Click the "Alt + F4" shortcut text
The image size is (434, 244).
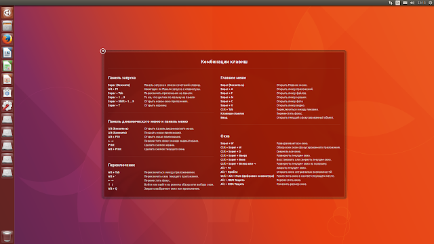tap(226, 167)
